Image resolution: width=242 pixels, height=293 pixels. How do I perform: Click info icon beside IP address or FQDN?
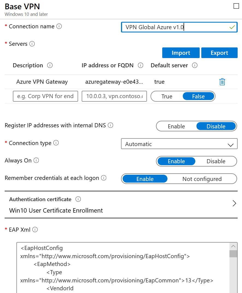(x=141, y=65)
